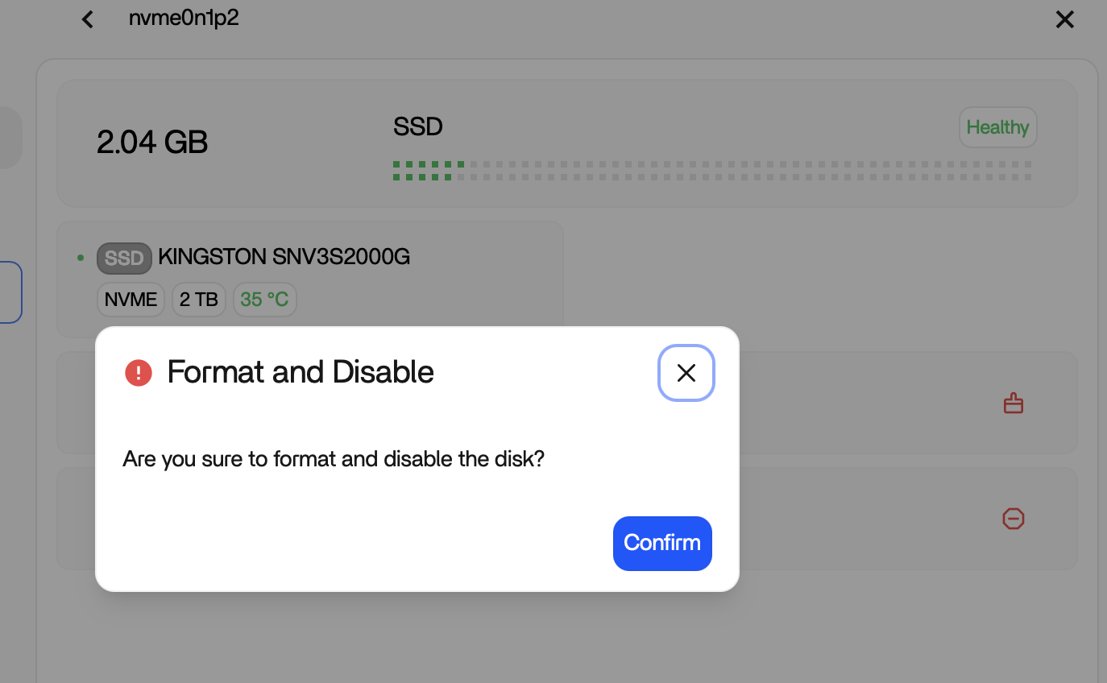
Task: Click the dotted disk usage bar
Action: 711,171
